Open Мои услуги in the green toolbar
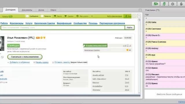Image resolution: width=185 pixels, height=104 pixels. tap(82, 16)
